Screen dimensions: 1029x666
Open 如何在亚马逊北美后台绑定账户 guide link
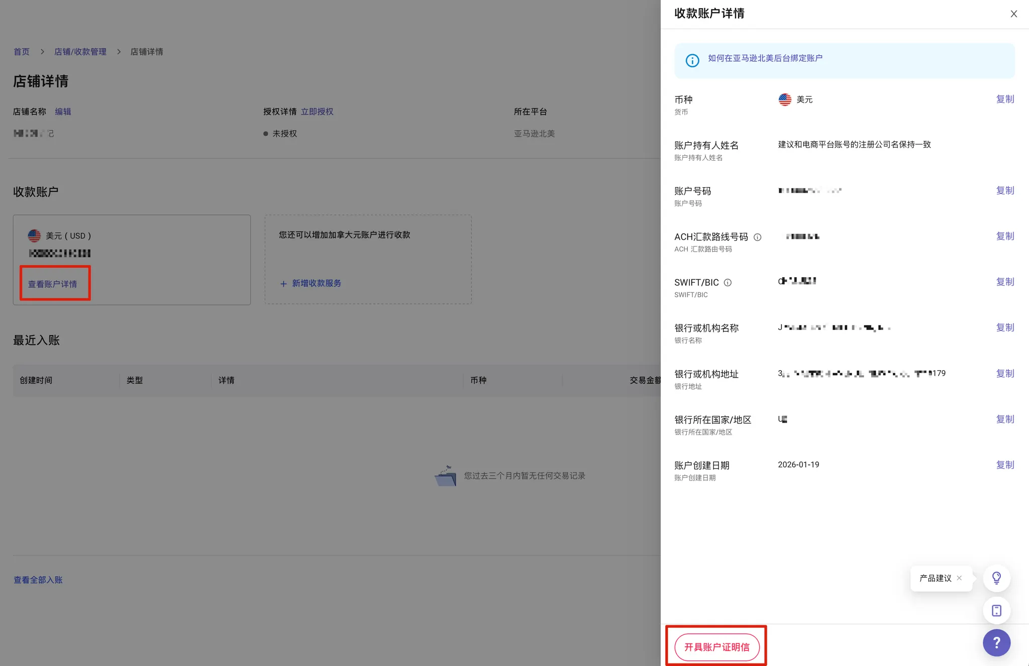point(765,58)
